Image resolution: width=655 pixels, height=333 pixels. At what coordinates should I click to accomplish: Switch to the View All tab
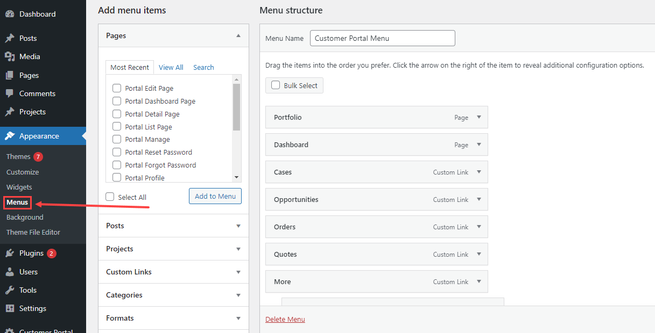[171, 67]
